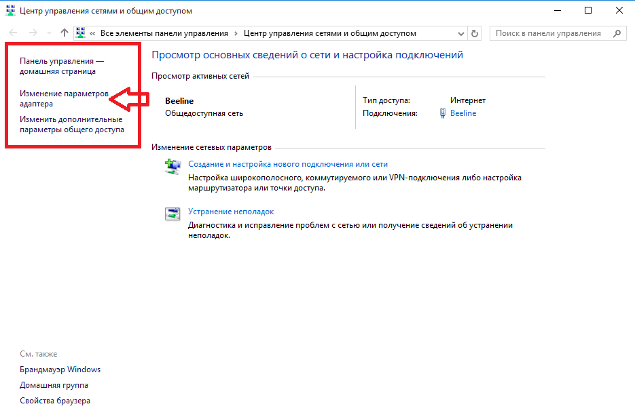The image size is (635, 419).
Task: Refresh the control panel page
Action: (x=475, y=33)
